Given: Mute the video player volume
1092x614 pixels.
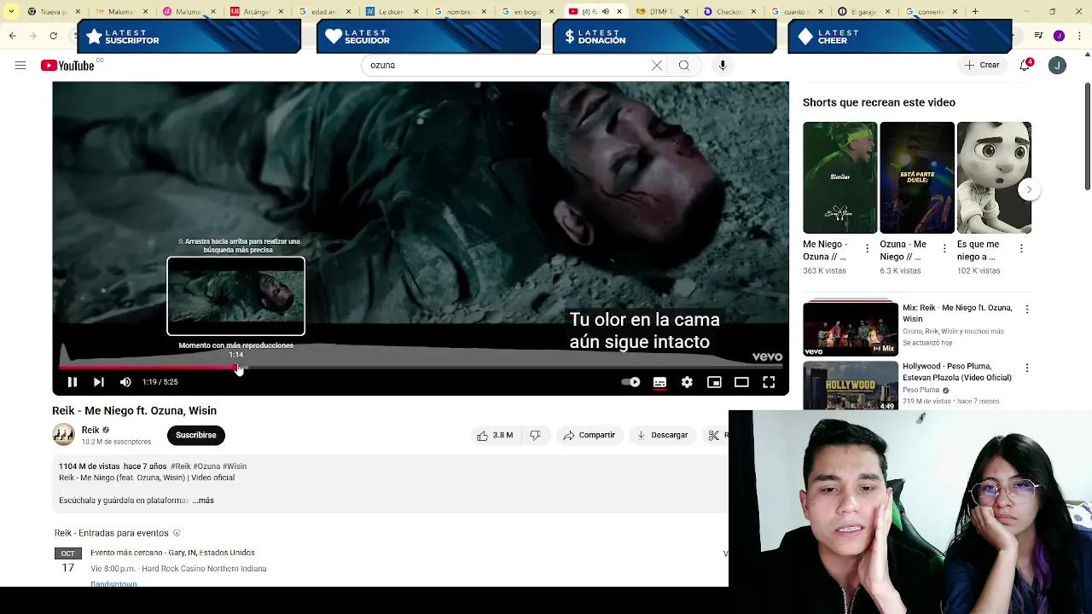Looking at the screenshot, I should (125, 382).
